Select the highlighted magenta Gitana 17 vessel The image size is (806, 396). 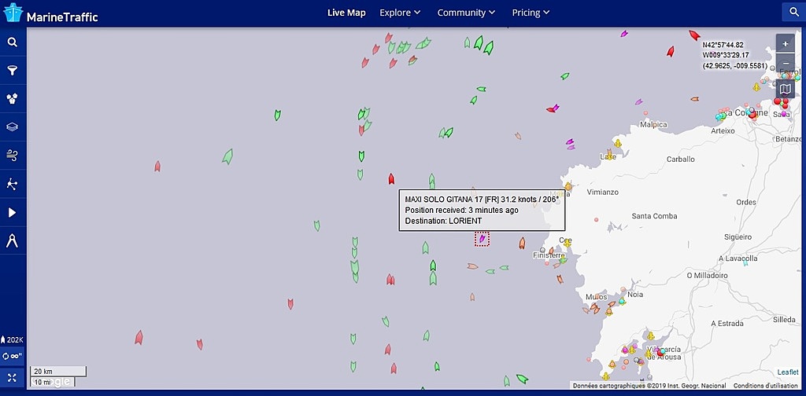(482, 239)
